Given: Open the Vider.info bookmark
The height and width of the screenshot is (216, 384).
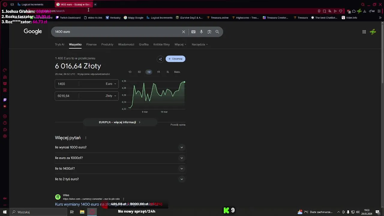Looking at the screenshot, I should pyautogui.click(x=349, y=18).
